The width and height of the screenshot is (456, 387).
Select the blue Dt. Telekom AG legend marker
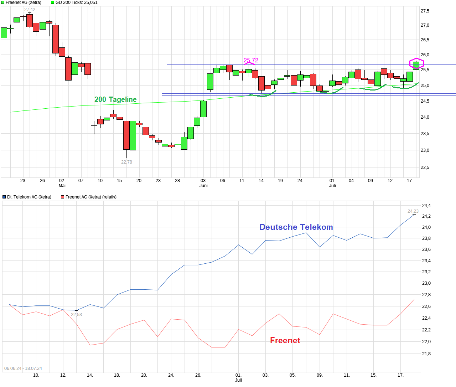[4, 197]
